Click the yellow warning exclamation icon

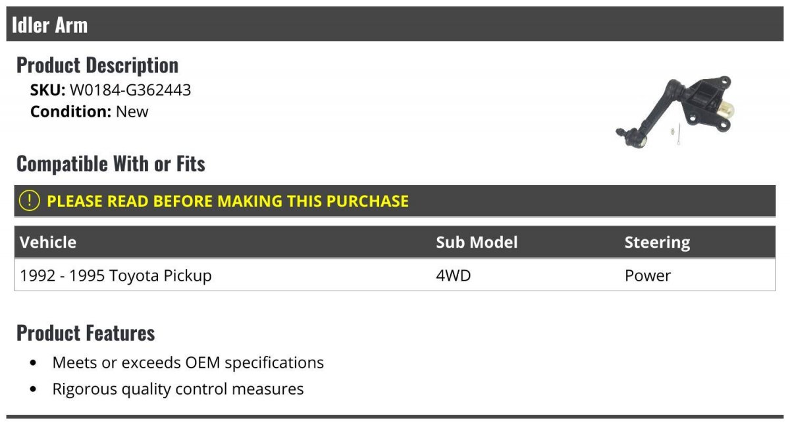pos(29,201)
